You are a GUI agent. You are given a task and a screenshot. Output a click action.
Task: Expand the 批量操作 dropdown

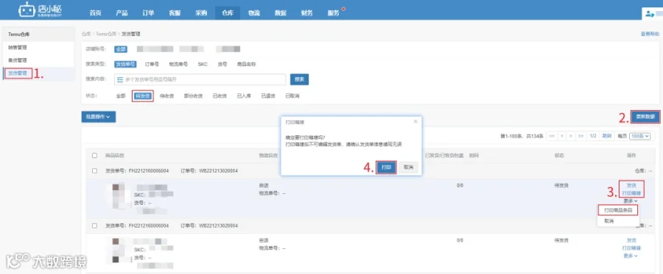click(99, 117)
